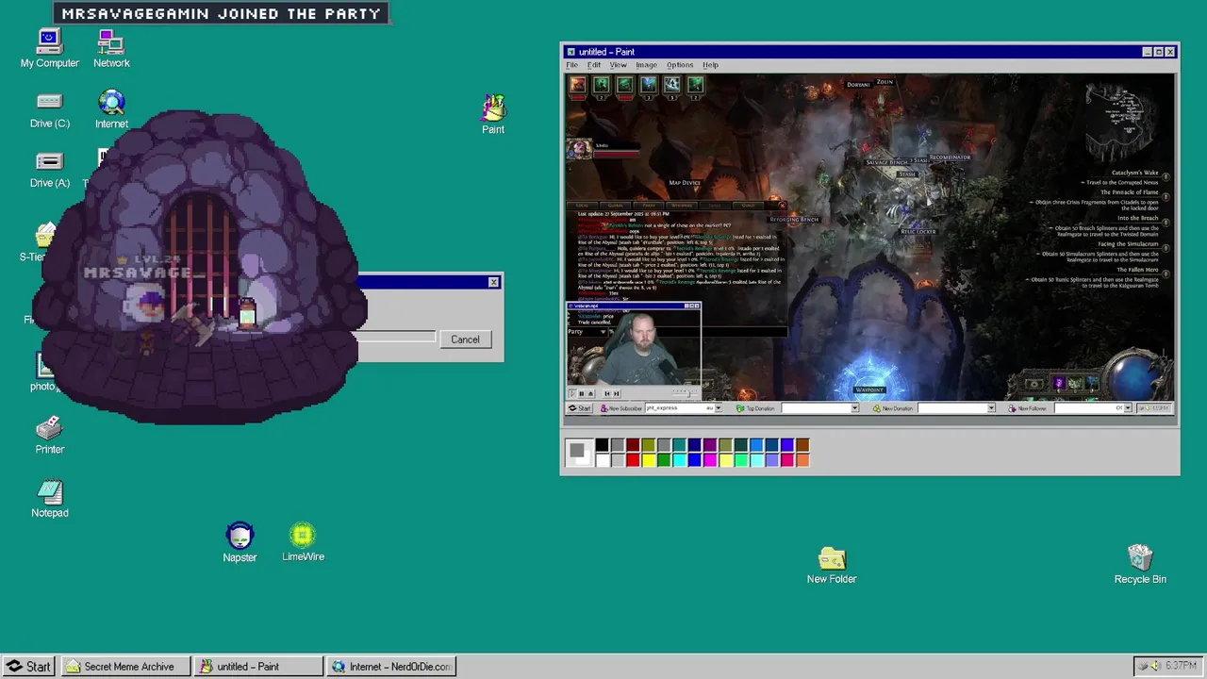Pick the cyan color in Paint palette

tap(680, 459)
